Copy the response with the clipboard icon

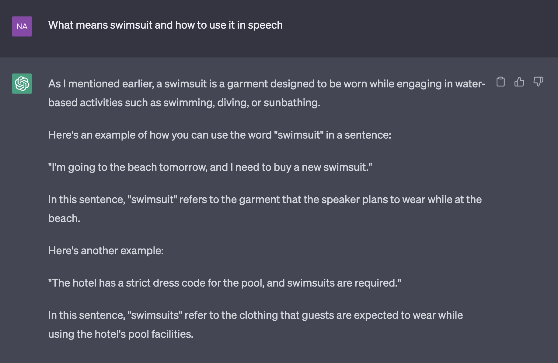point(500,82)
